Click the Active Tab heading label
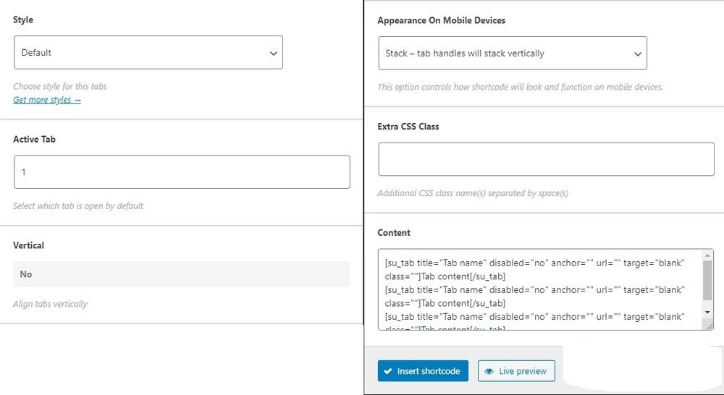The width and height of the screenshot is (724, 395). coord(34,139)
